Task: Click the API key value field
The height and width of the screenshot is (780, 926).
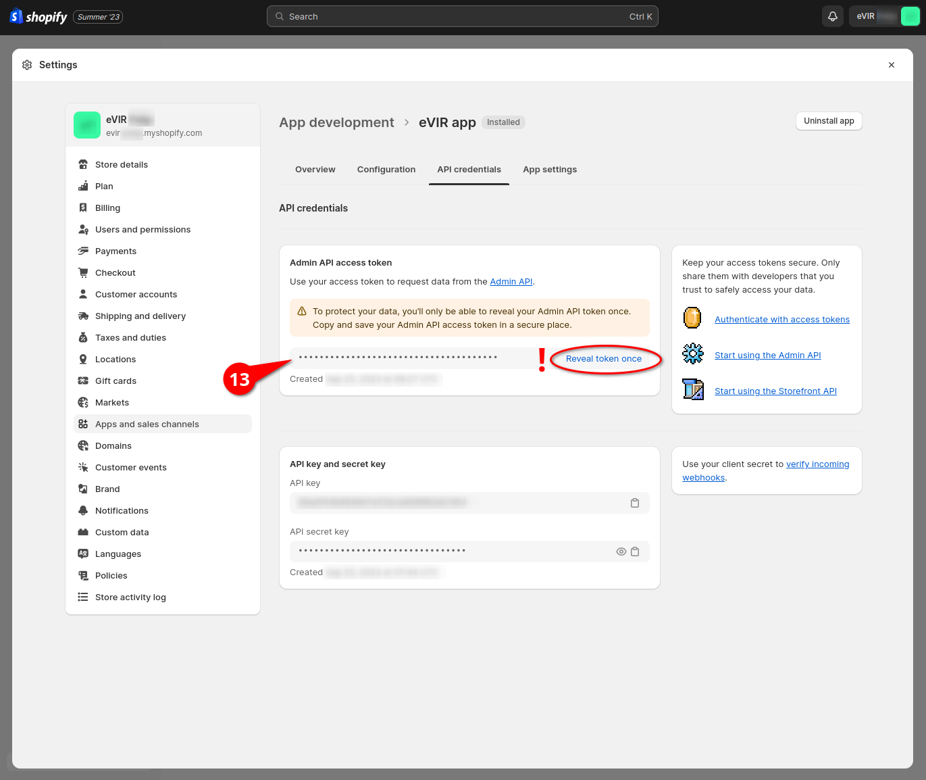Action: (469, 503)
